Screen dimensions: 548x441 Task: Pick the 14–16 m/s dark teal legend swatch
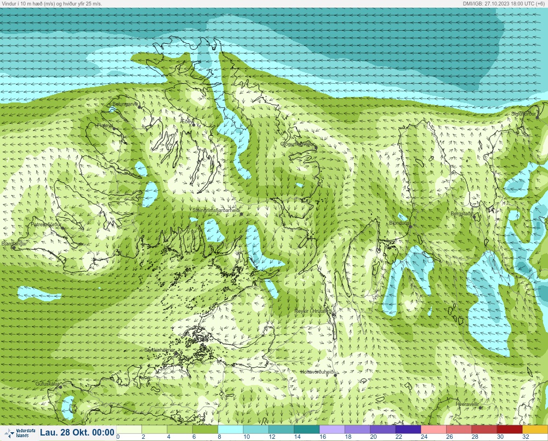(x=306, y=429)
